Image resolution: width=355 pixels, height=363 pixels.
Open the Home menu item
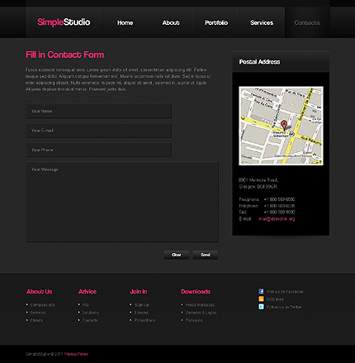click(125, 22)
